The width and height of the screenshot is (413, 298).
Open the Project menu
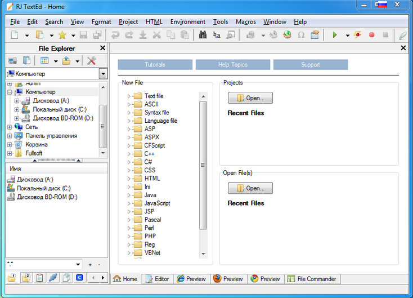coord(128,22)
